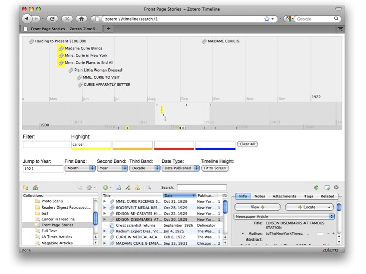
Task: Click the red highlight text field
Action: point(174,144)
